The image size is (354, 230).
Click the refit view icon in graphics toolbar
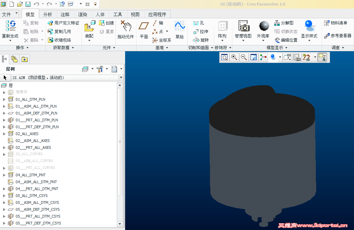[224, 58]
